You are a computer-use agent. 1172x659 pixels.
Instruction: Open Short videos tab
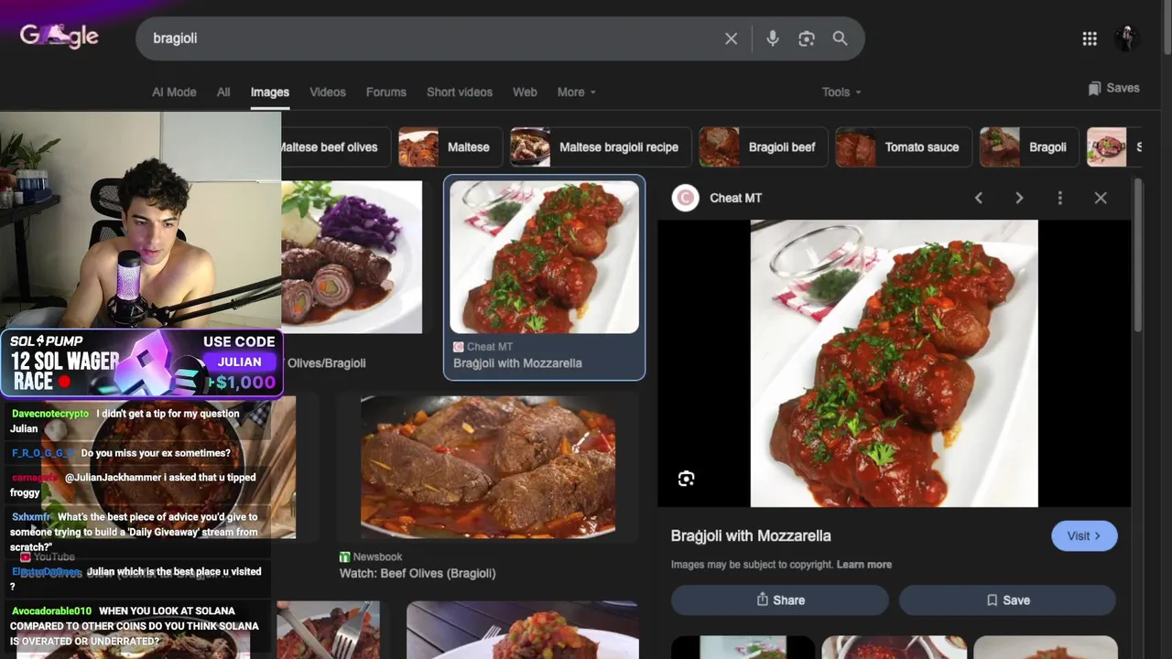(x=460, y=92)
